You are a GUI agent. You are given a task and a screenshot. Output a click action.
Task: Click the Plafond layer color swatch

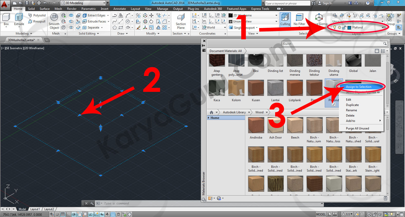[349, 28]
